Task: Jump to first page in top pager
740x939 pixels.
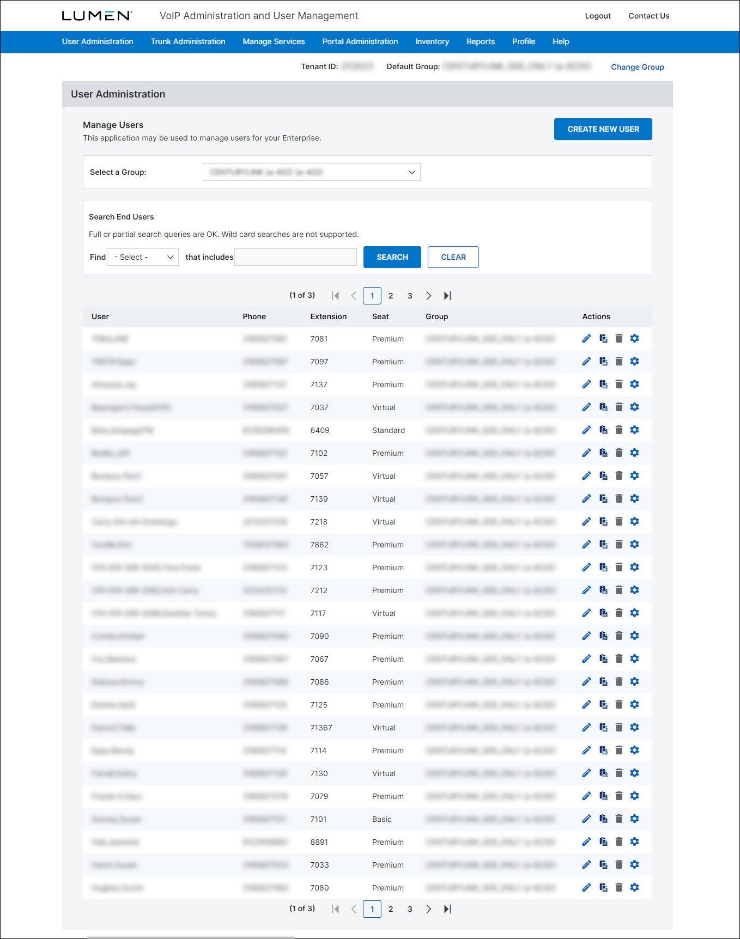Action: tap(336, 296)
